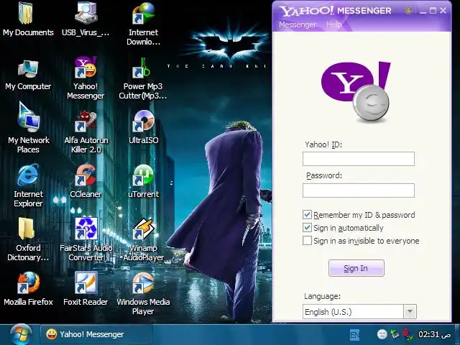
Task: Open the Messenger menu
Action: point(298,24)
